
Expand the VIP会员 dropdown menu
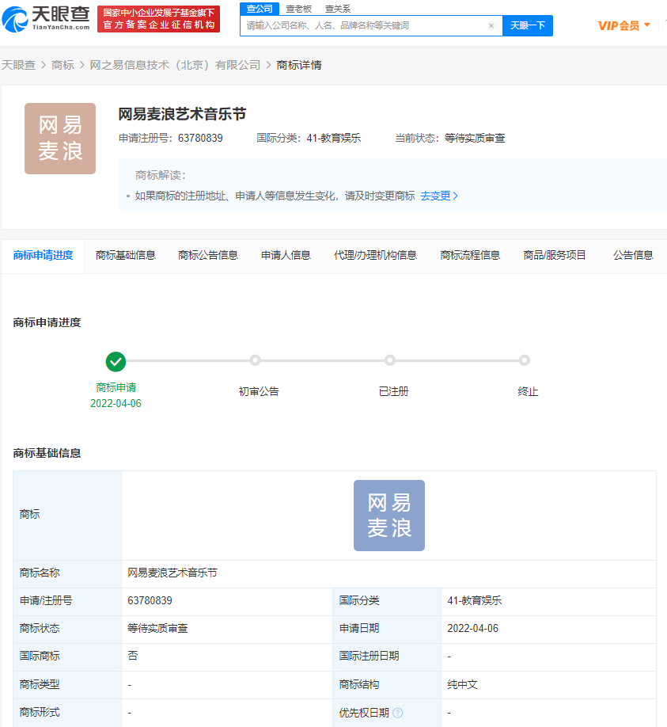pyautogui.click(x=624, y=25)
